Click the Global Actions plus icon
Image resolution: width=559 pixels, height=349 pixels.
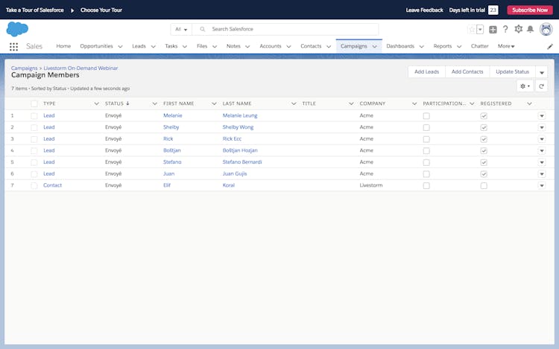(x=493, y=29)
